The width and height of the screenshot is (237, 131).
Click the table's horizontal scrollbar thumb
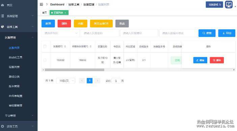point(75,70)
